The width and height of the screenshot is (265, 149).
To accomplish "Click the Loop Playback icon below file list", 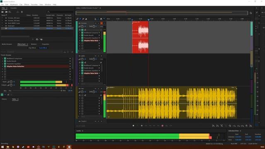I will [37, 39].
